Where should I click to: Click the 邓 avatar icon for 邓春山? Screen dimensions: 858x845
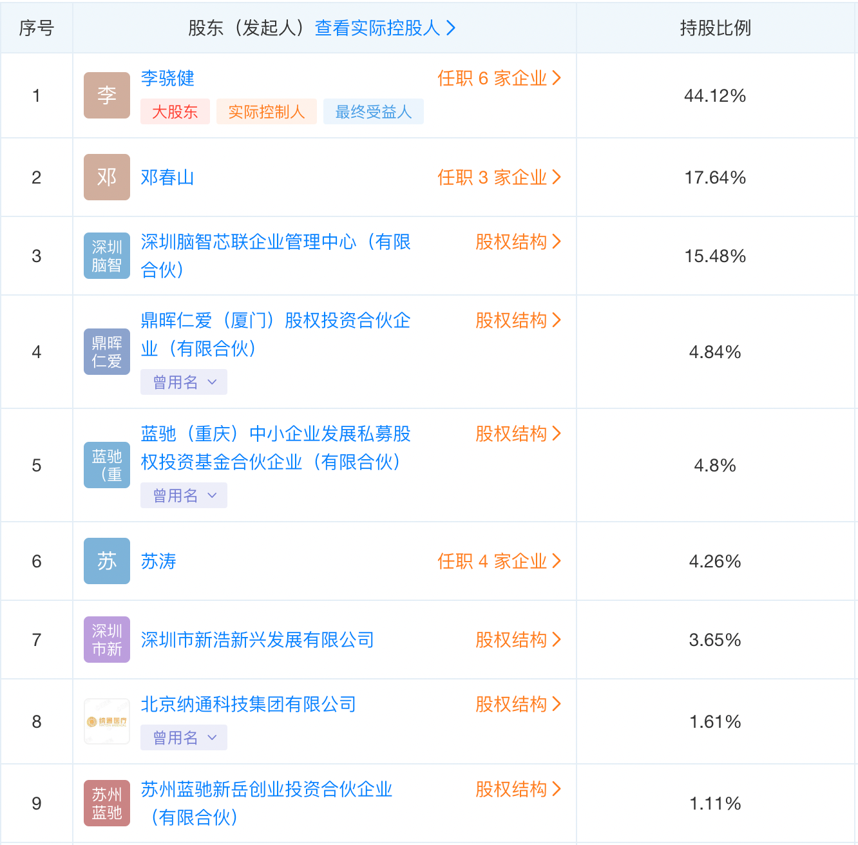[x=107, y=177]
